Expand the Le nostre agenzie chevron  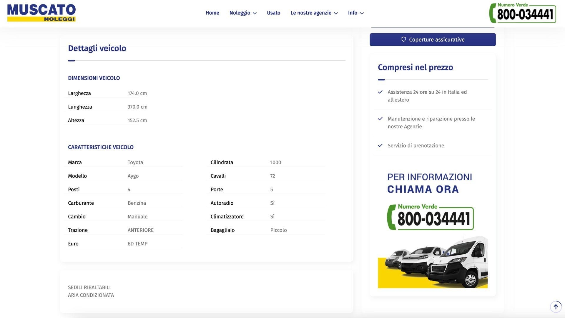point(336,13)
